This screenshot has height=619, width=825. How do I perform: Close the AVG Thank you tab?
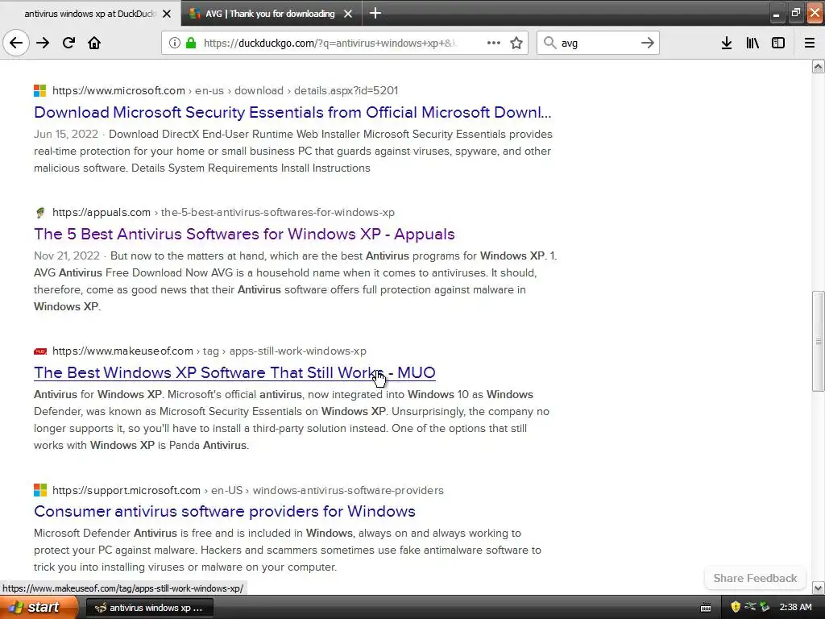(348, 14)
